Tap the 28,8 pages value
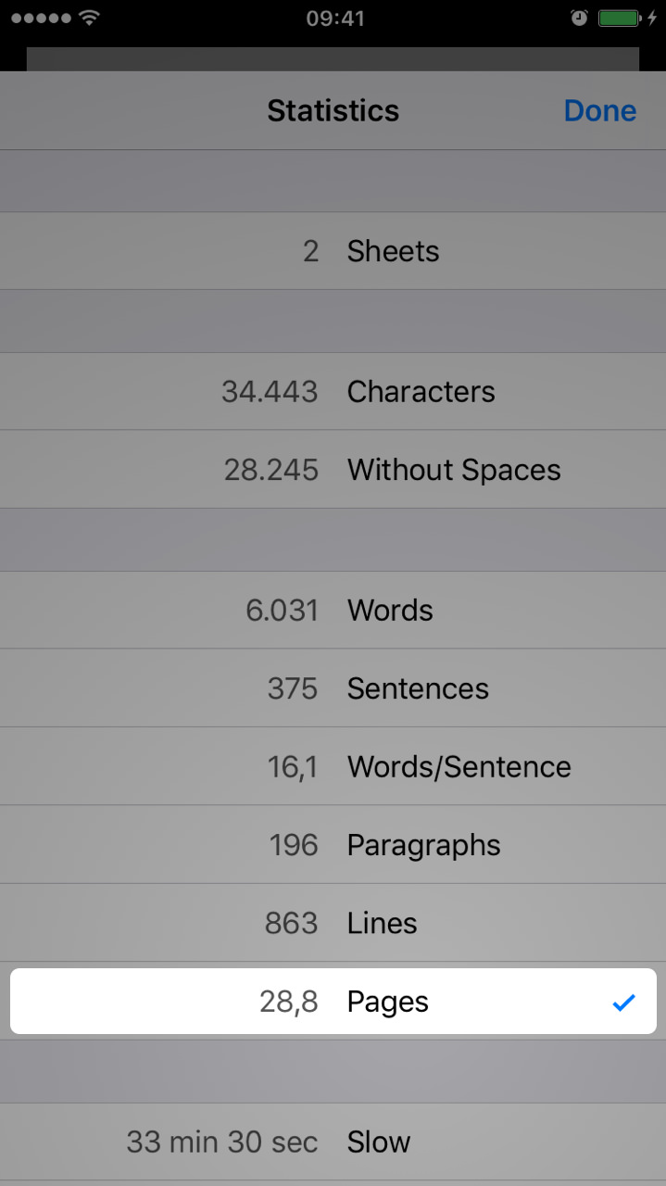This screenshot has height=1186, width=666. [289, 1002]
